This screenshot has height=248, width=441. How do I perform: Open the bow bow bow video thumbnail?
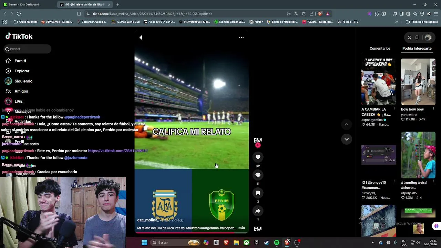click(x=418, y=82)
